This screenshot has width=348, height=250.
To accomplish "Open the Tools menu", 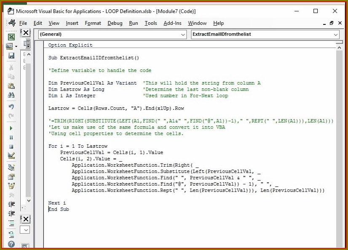I will pyautogui.click(x=151, y=23).
